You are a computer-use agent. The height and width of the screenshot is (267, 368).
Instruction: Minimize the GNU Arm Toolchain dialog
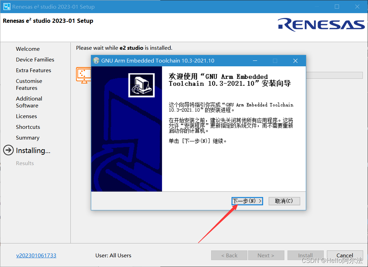pyautogui.click(x=255, y=61)
